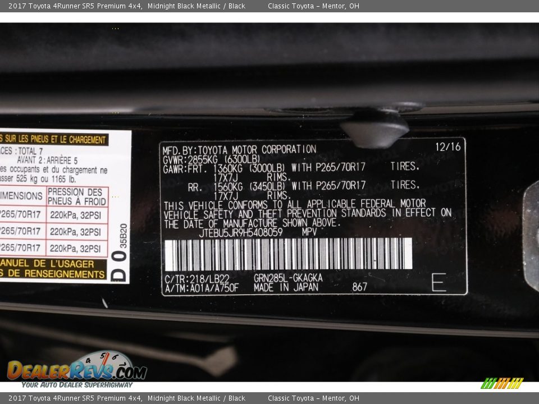Screen dimensions: 539x404
Task: Select the S DE RENSEIGNEMENTS text
Action: coord(52,274)
